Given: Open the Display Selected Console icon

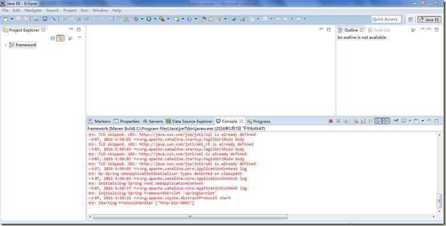Looking at the screenshot, I should [403, 121].
